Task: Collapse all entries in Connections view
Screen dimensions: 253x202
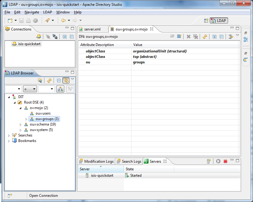Action: click(x=72, y=36)
